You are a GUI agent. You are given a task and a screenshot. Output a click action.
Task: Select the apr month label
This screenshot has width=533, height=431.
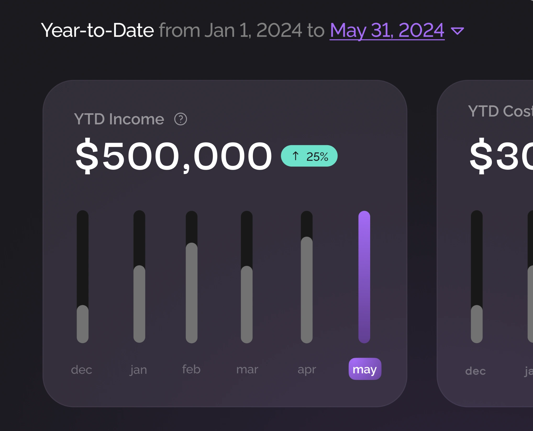tap(307, 370)
